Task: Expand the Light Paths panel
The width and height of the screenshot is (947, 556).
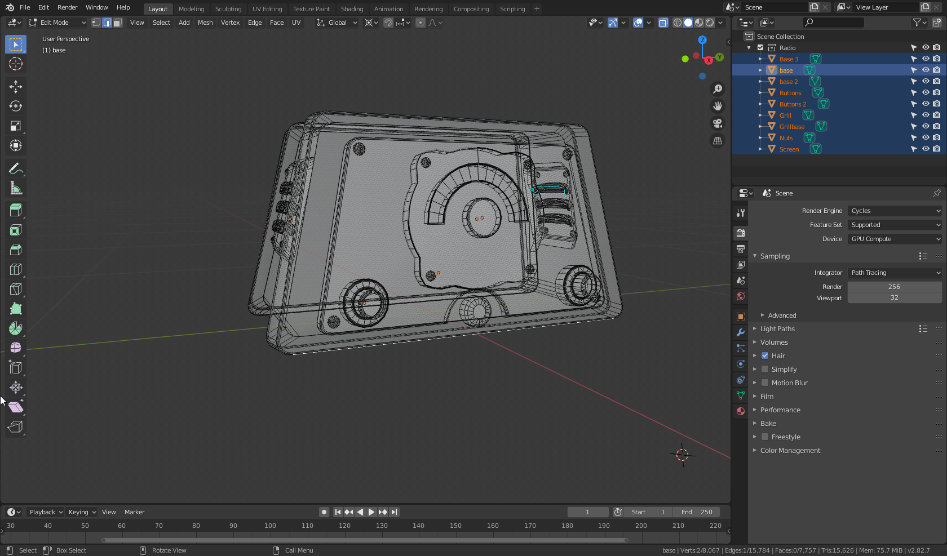Action: click(x=777, y=329)
